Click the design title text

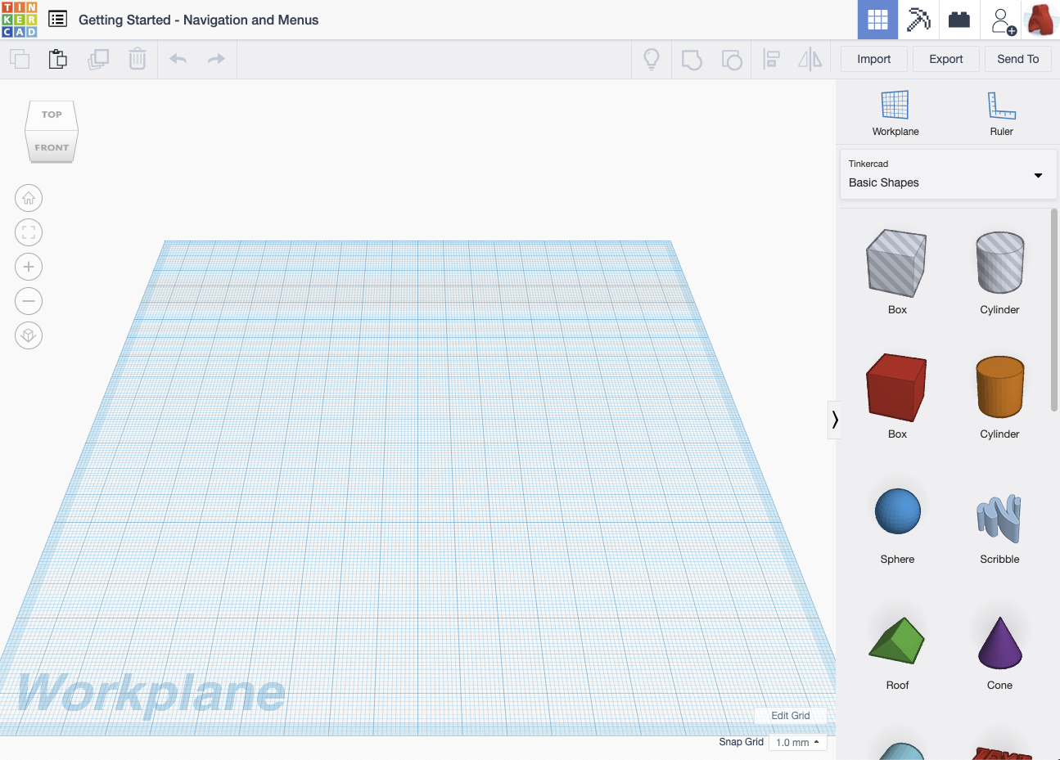(198, 20)
